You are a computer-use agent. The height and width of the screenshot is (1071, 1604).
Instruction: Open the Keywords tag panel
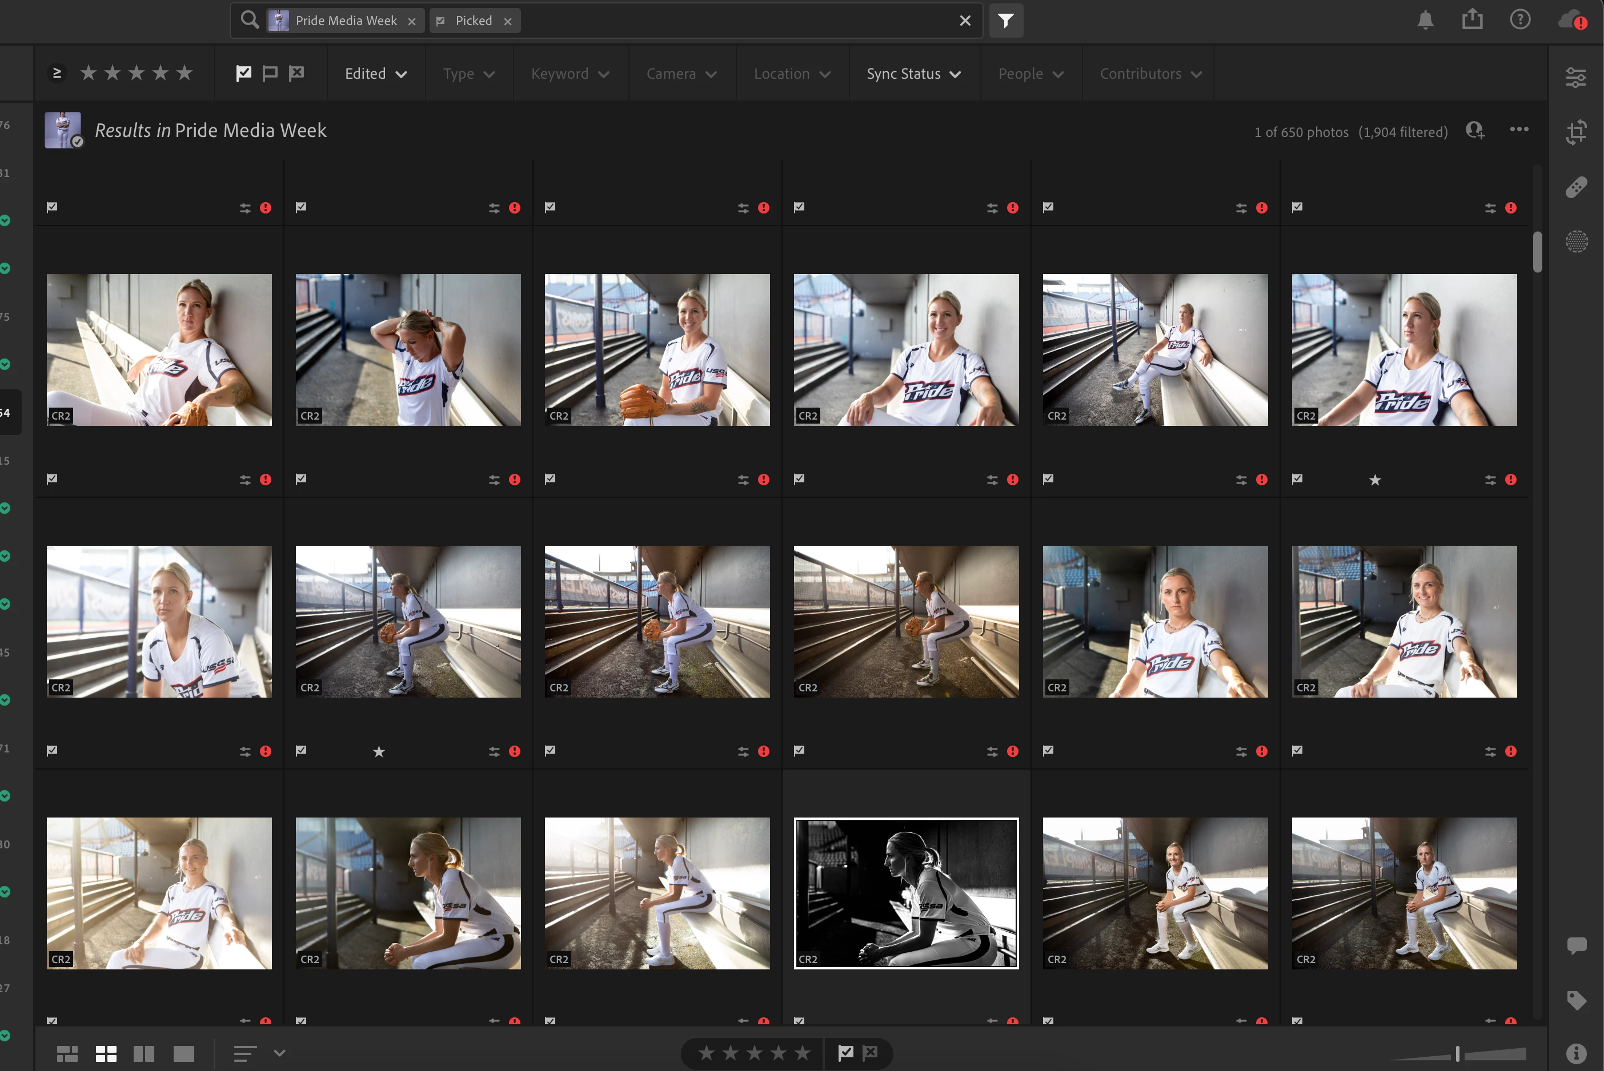tap(1576, 1000)
